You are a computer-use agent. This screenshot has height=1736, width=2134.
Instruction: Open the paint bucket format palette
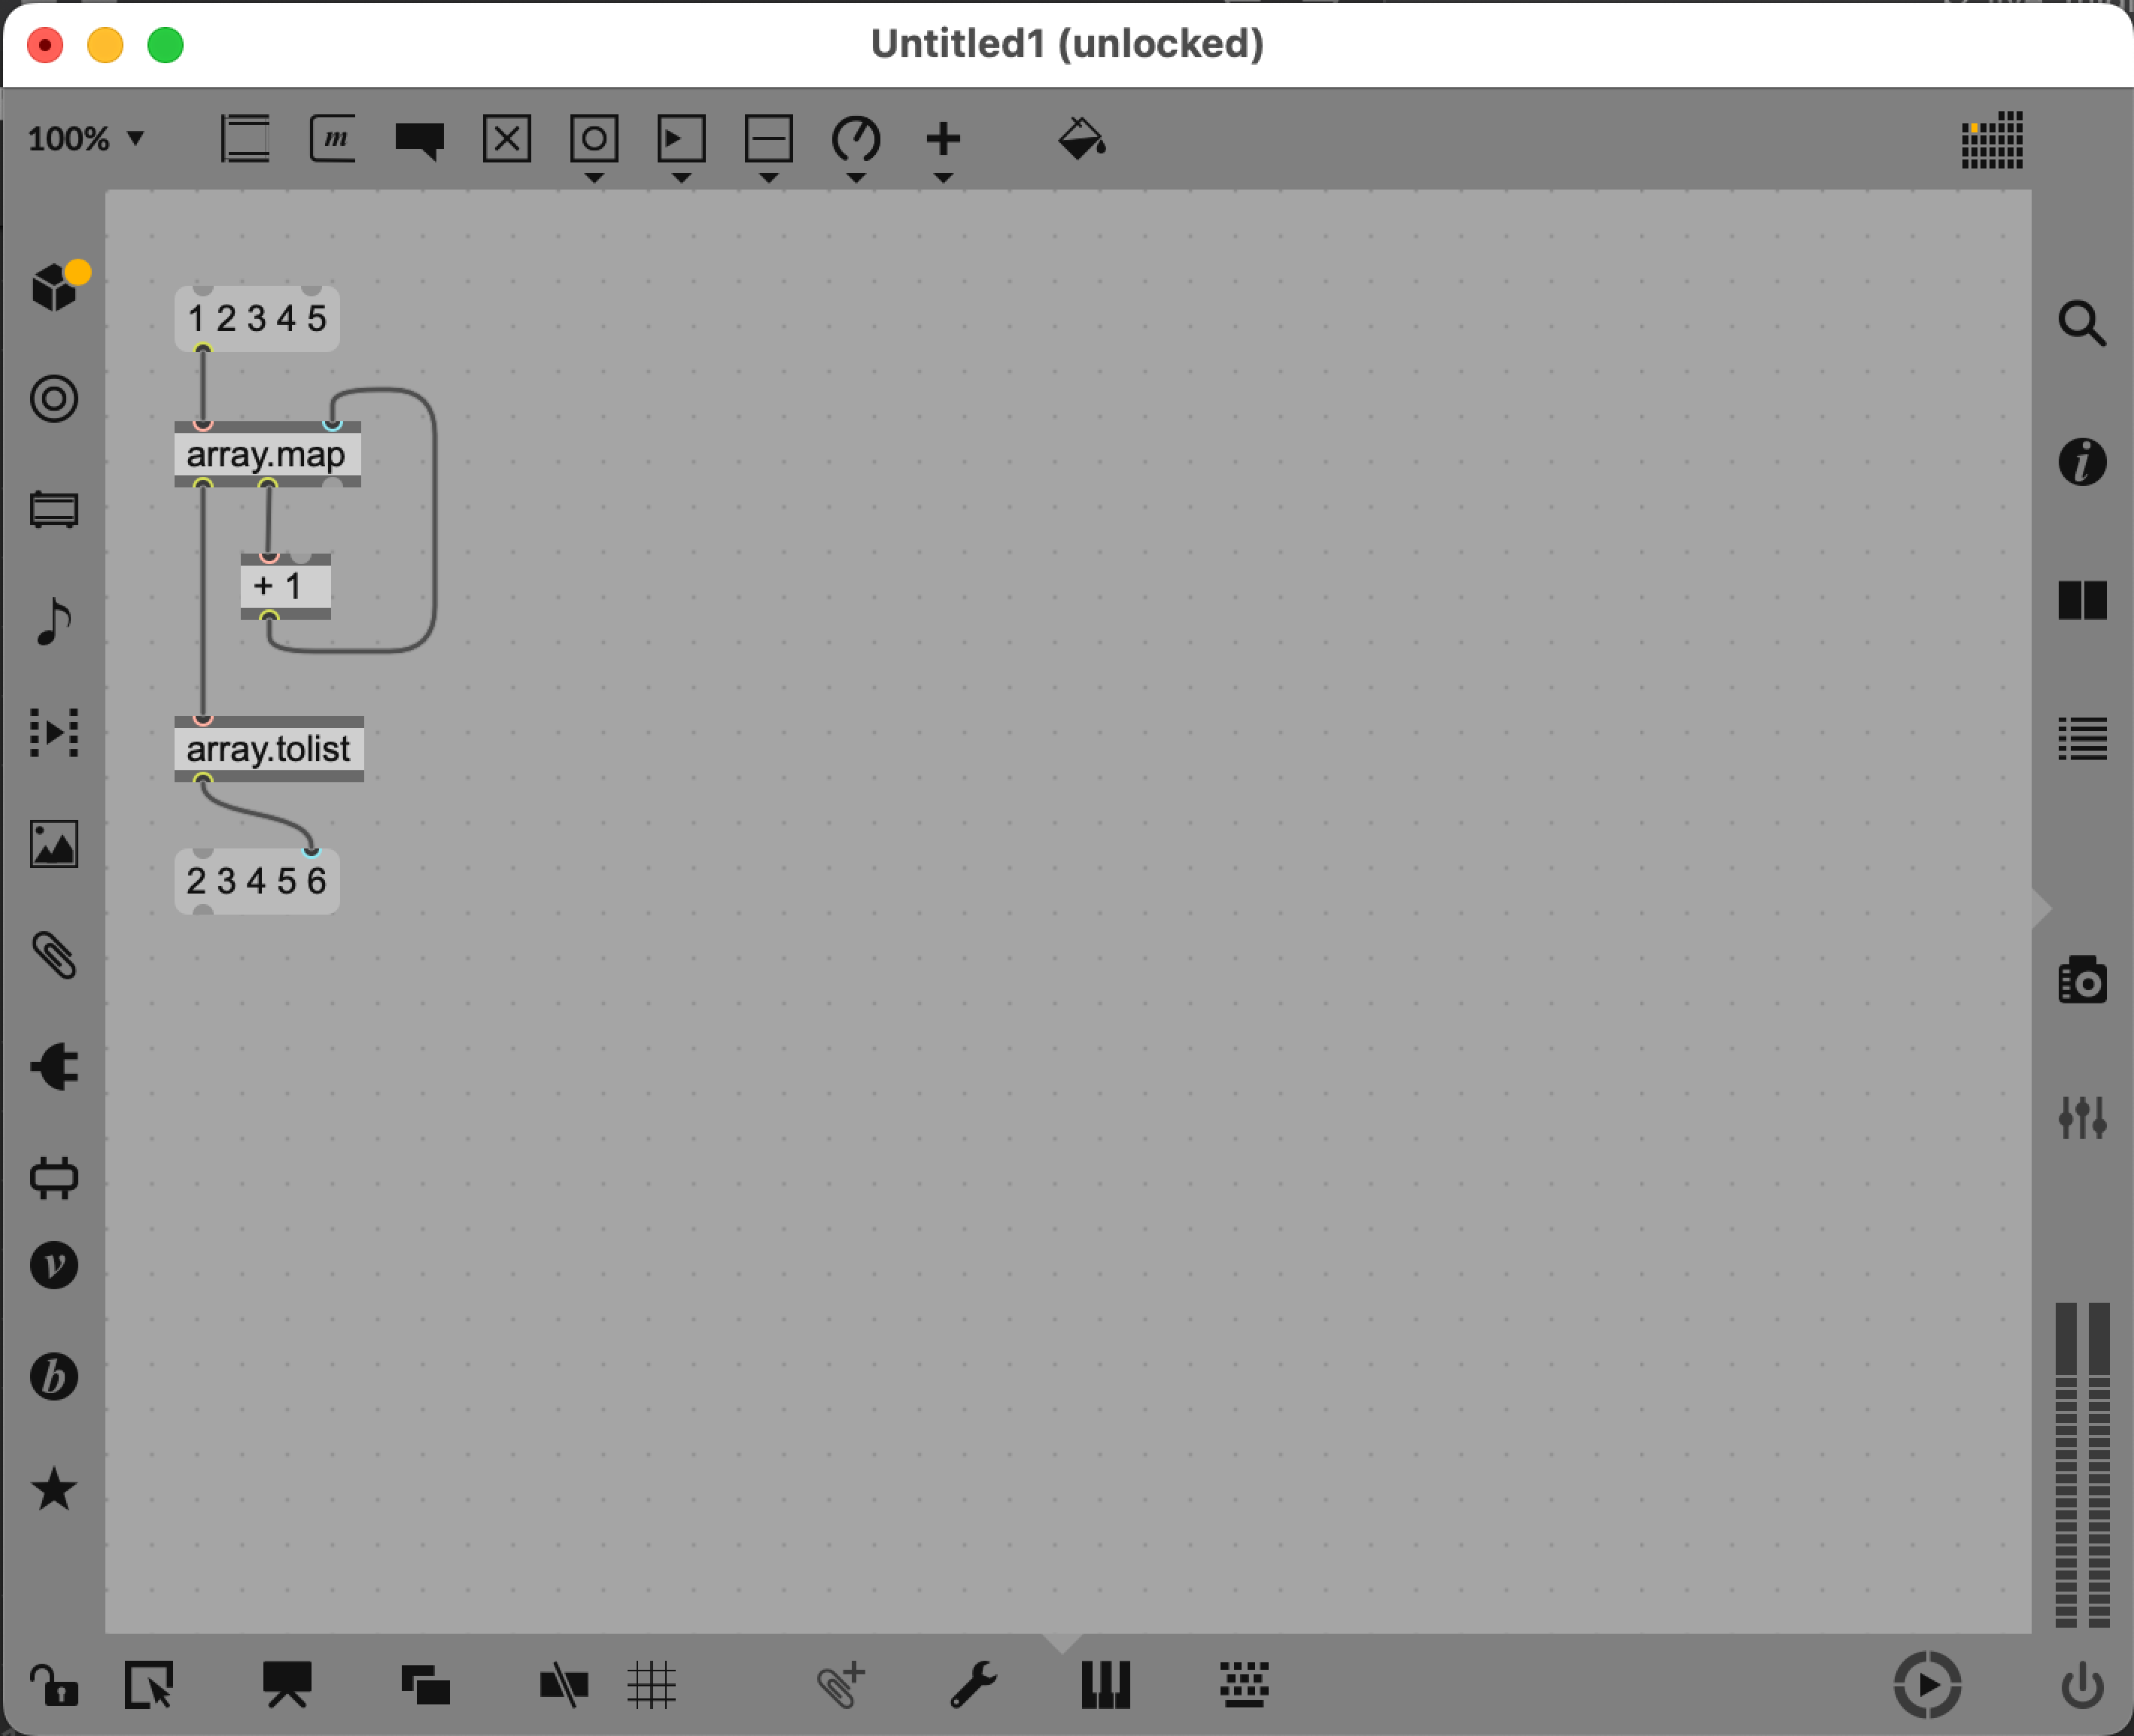(1081, 138)
